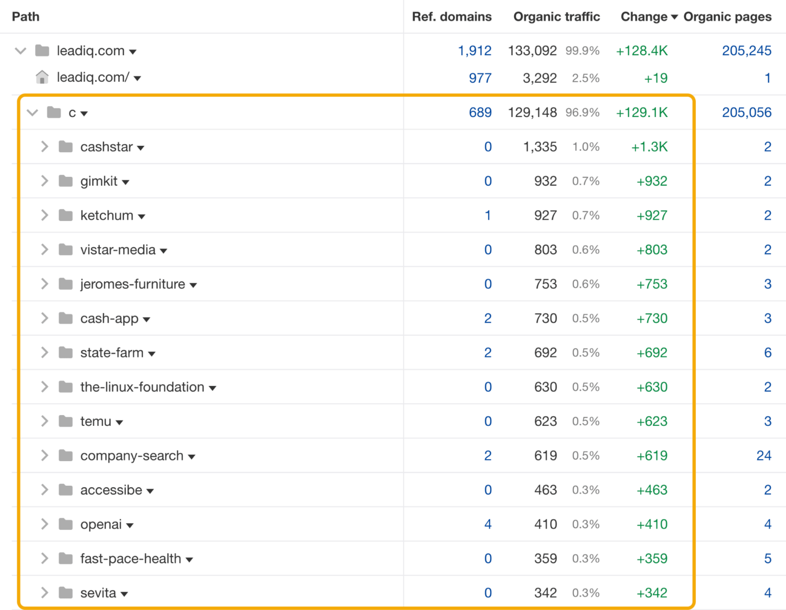
Task: Click the home icon beside leadiq.com/
Action: click(41, 77)
